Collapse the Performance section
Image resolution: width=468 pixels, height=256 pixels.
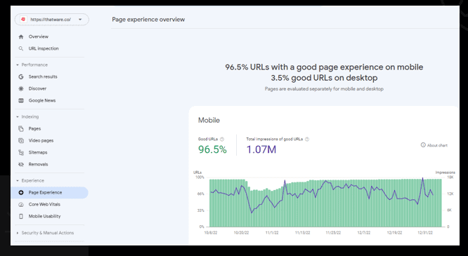[x=18, y=65]
